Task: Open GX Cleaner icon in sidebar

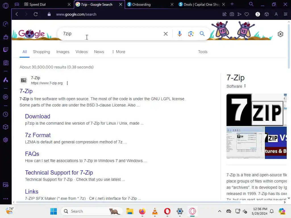Action: click(6, 37)
